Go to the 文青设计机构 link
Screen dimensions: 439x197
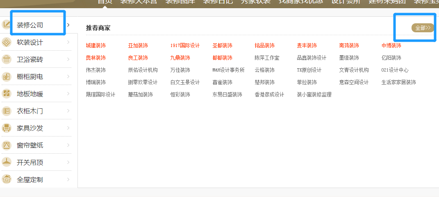[354, 70]
